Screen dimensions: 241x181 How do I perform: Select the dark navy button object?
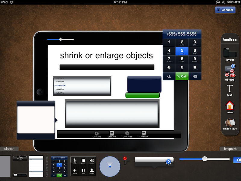pyautogui.click(x=144, y=84)
